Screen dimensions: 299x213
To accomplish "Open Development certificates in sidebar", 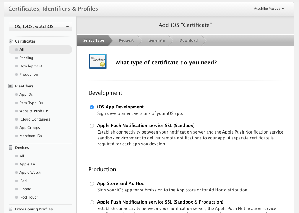I will click(x=31, y=66).
